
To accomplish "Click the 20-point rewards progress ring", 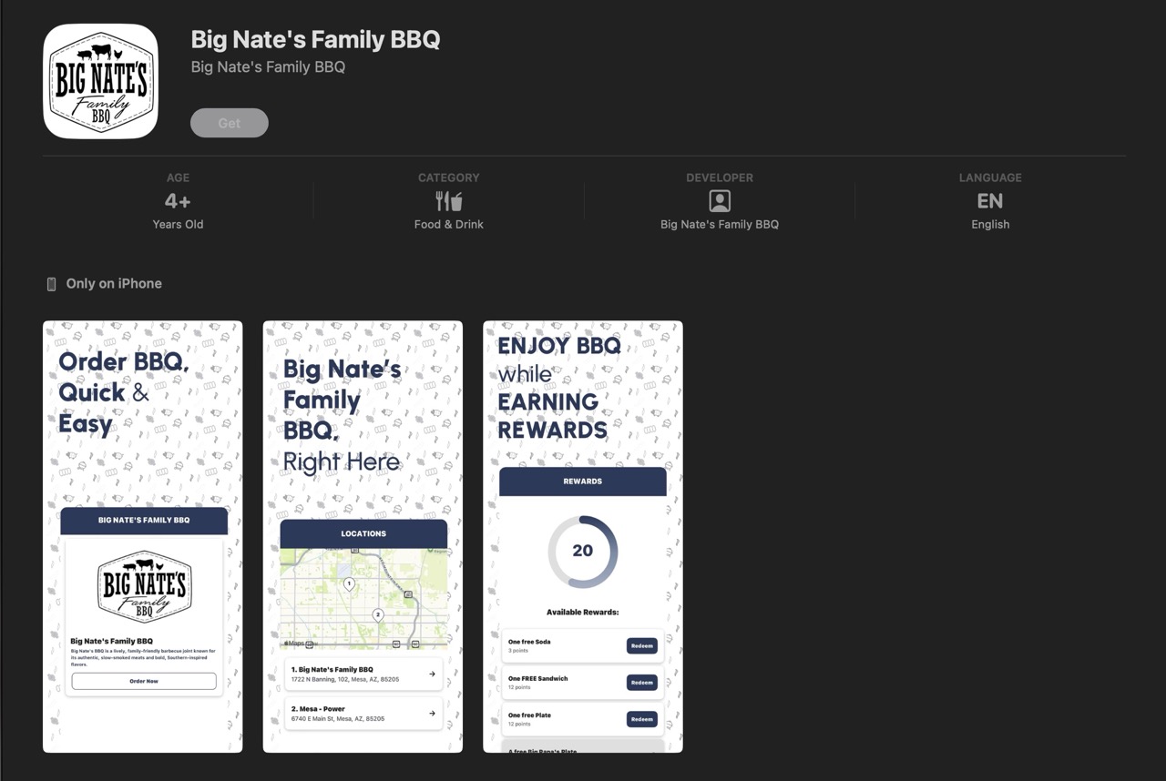I will 583,551.
